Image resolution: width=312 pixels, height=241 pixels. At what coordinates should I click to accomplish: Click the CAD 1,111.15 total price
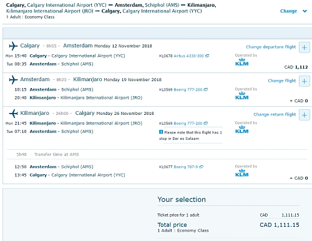point(280,225)
